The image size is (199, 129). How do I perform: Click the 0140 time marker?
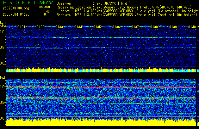[192, 27]
